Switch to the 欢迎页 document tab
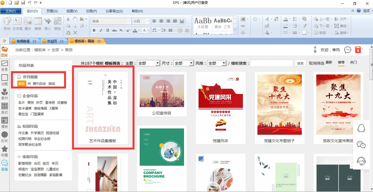The width and height of the screenshot is (373, 192). (x=52, y=41)
